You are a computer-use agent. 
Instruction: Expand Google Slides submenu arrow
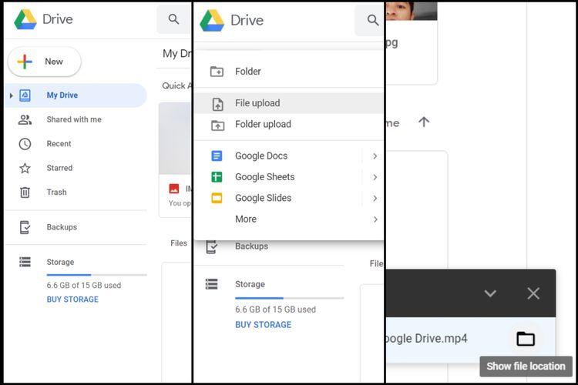pyautogui.click(x=375, y=198)
